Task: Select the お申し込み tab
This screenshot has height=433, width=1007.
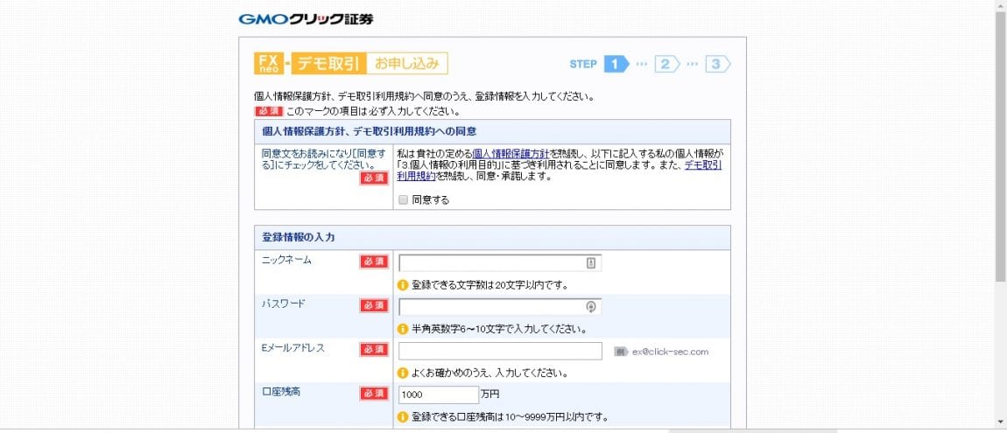Action: [407, 64]
